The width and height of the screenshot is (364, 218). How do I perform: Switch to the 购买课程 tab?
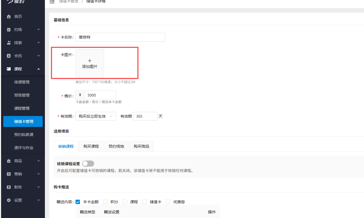[91, 146]
